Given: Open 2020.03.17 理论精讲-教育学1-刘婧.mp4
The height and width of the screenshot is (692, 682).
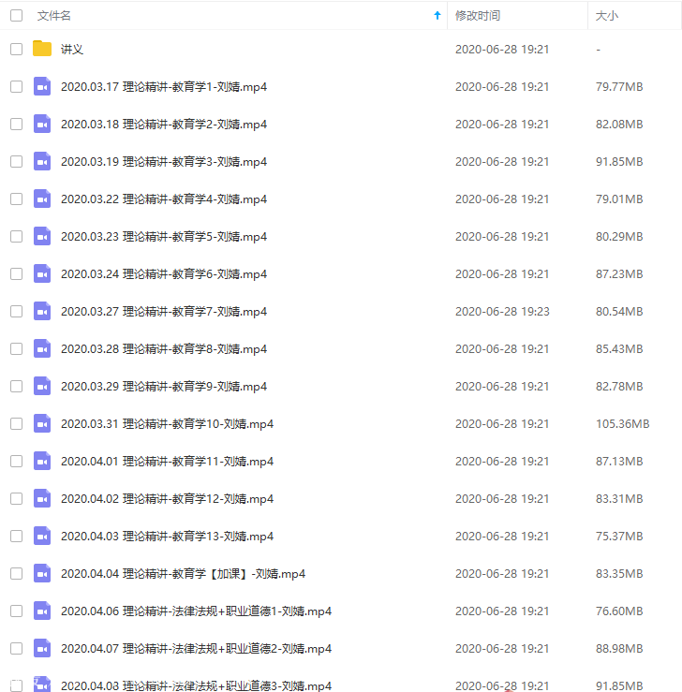Looking at the screenshot, I should click(164, 86).
